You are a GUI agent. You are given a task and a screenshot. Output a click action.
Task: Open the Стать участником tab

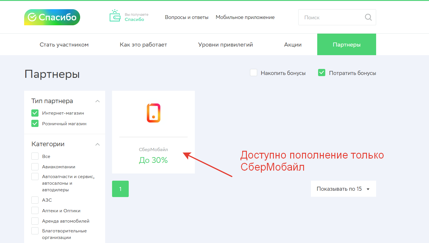coord(64,45)
